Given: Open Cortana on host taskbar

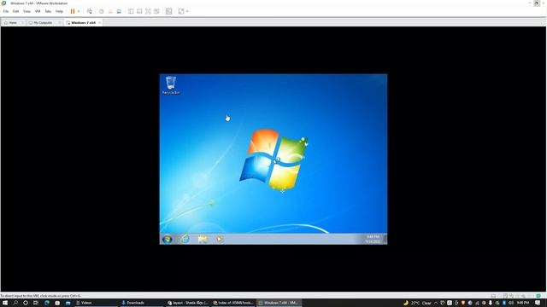Looking at the screenshot, I should tap(26, 303).
